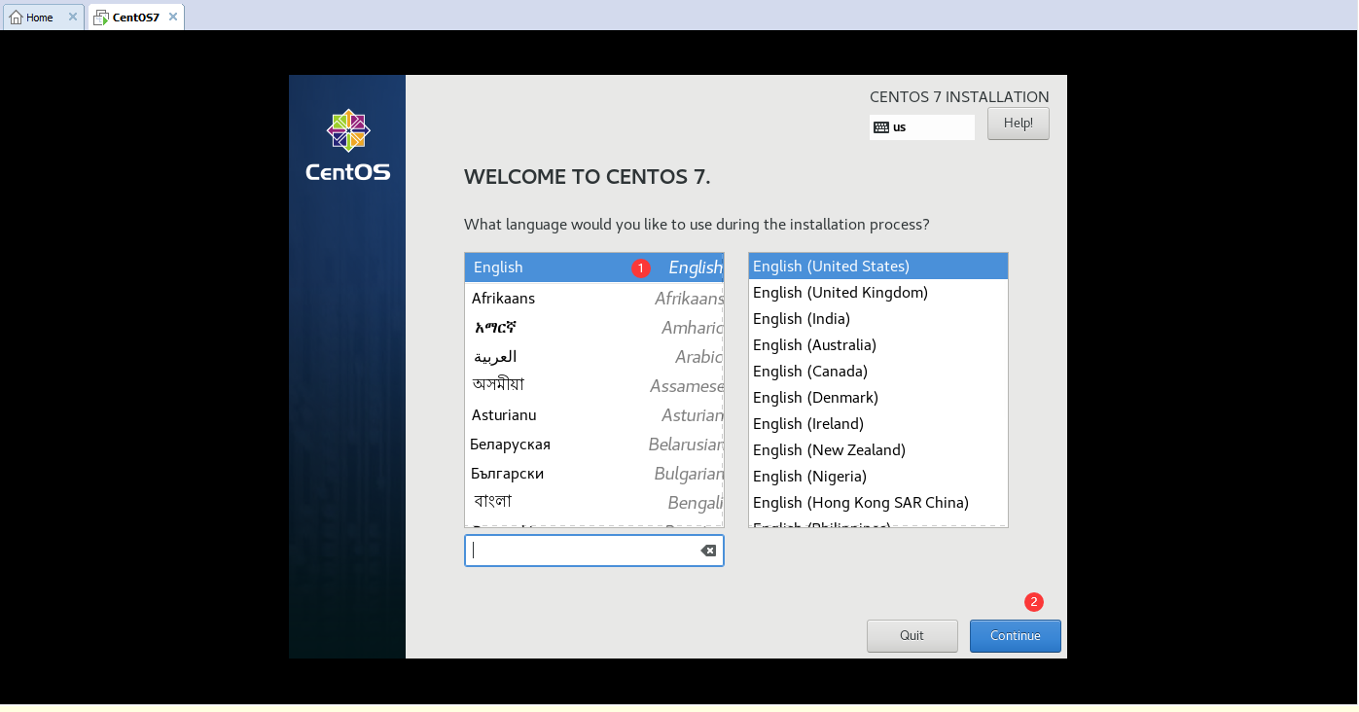This screenshot has height=712, width=1359.
Task: Choose English (Nigeria) locale
Action: pos(878,477)
